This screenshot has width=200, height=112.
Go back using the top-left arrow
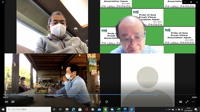point(3,2)
